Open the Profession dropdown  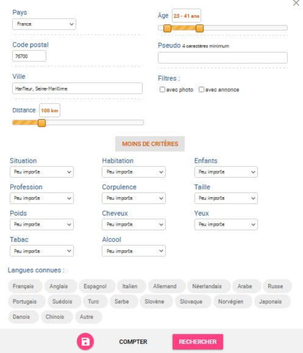click(41, 198)
